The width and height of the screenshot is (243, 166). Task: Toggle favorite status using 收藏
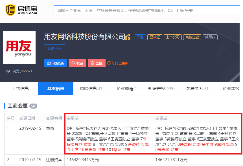pyautogui.click(x=77, y=63)
